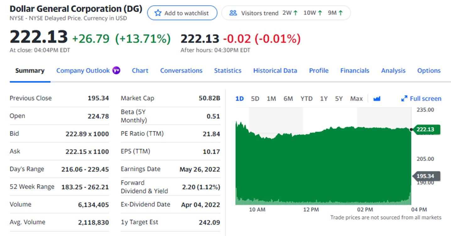Show the 6M chart range
The image size is (451, 236).
pos(288,99)
